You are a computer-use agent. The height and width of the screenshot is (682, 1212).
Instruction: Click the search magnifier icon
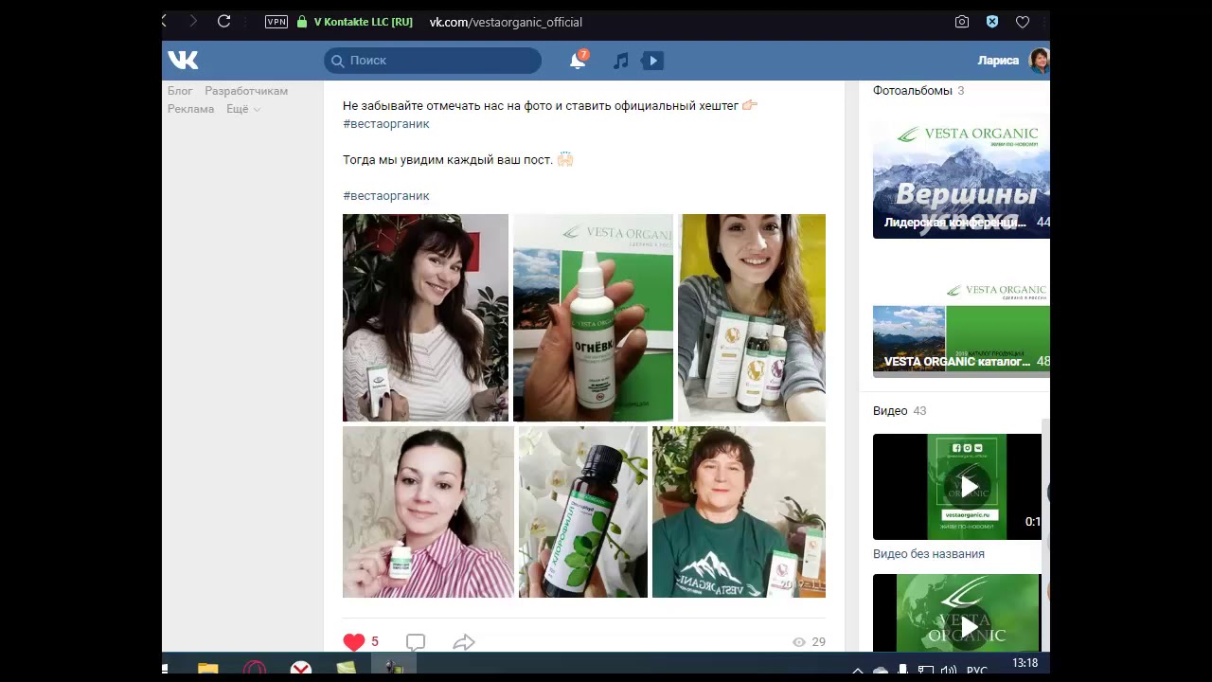(337, 61)
